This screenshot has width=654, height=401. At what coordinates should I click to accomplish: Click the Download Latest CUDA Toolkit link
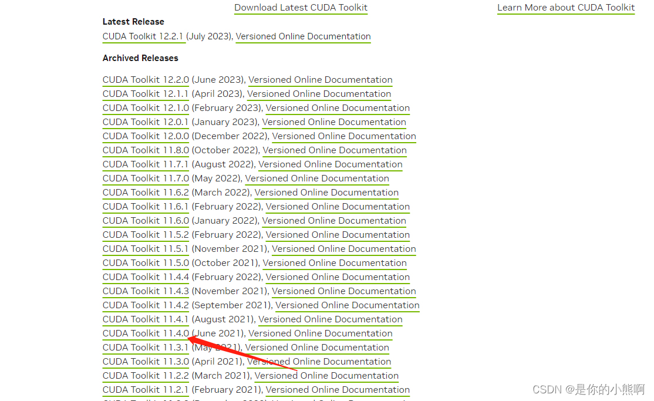[x=301, y=8]
